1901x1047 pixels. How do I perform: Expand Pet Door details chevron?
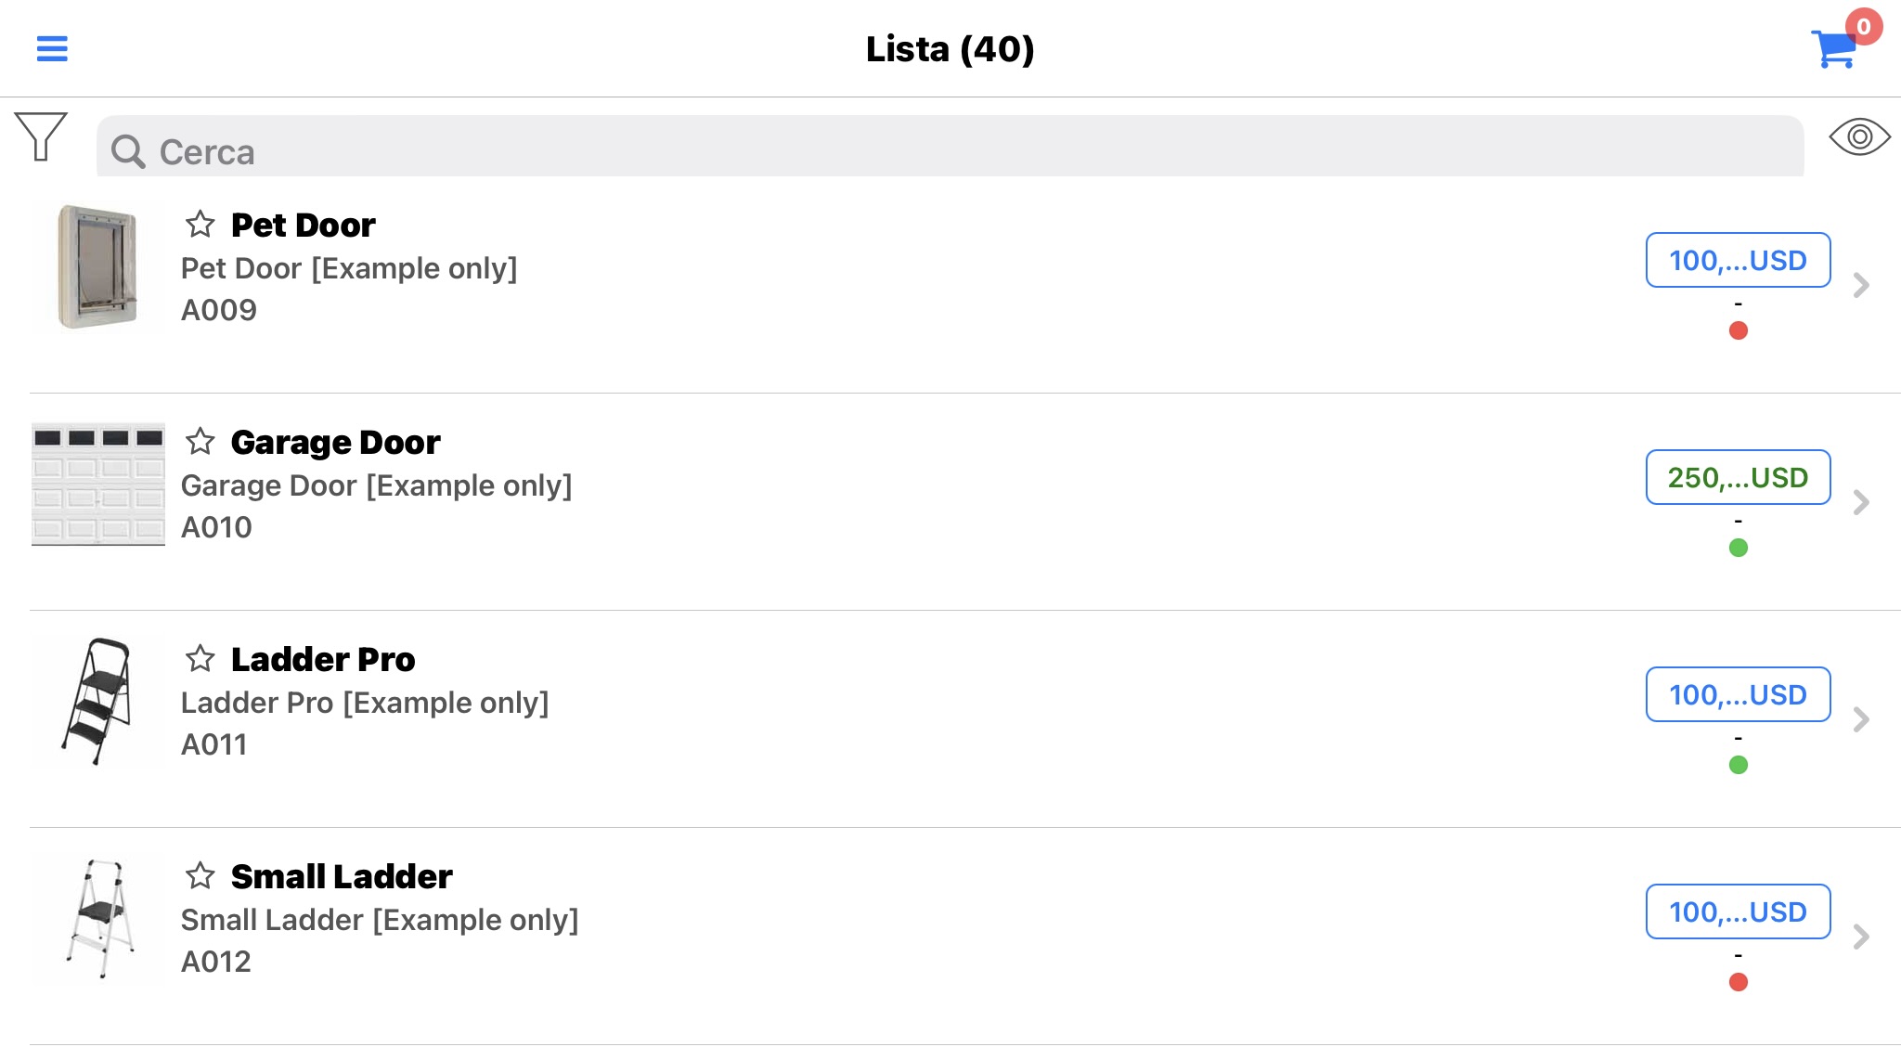tap(1860, 285)
